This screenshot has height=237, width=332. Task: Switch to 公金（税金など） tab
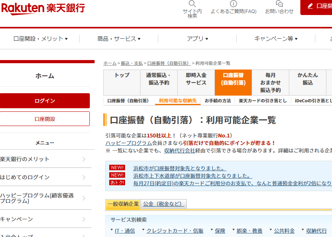click(x=163, y=204)
